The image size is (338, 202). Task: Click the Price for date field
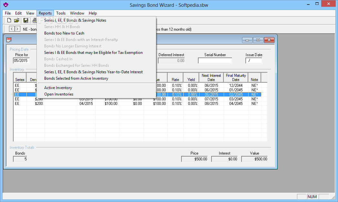tap(21, 61)
